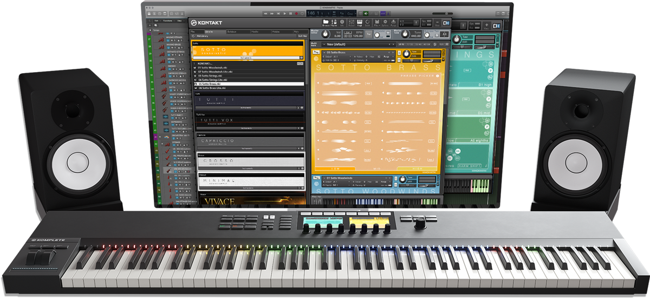Viewport: 650px width, 298px height.
Task: Switch to the Monitor tab in Kontakt browser
Action: pos(261,31)
